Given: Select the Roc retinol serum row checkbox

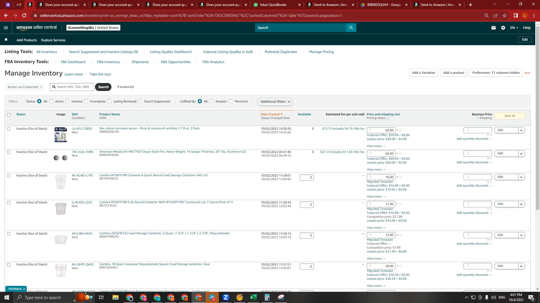Looking at the screenshot, I should tap(9, 129).
